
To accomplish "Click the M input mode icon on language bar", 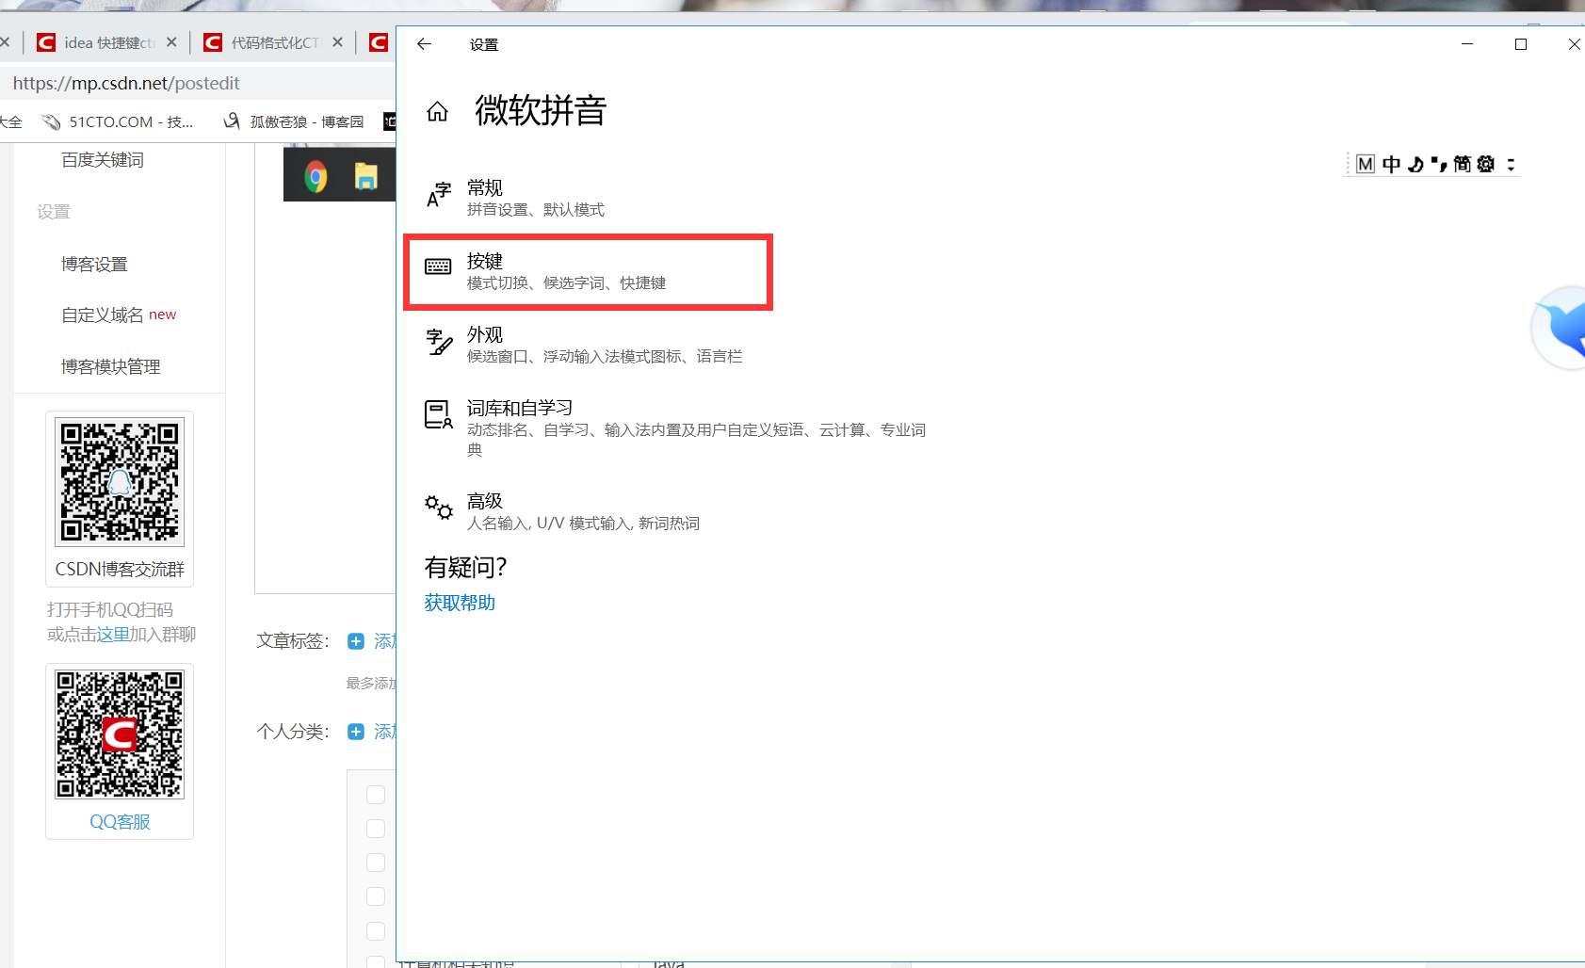I will pos(1366,163).
